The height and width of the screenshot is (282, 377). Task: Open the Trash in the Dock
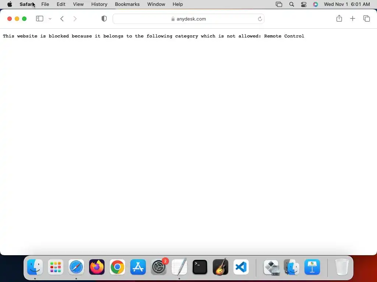[342, 267]
